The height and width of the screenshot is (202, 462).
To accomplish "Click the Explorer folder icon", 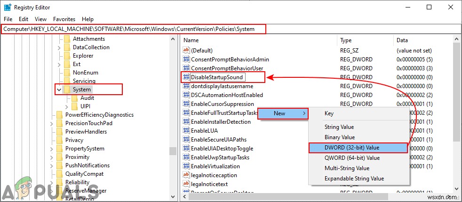I will pyautogui.click(x=67, y=56).
